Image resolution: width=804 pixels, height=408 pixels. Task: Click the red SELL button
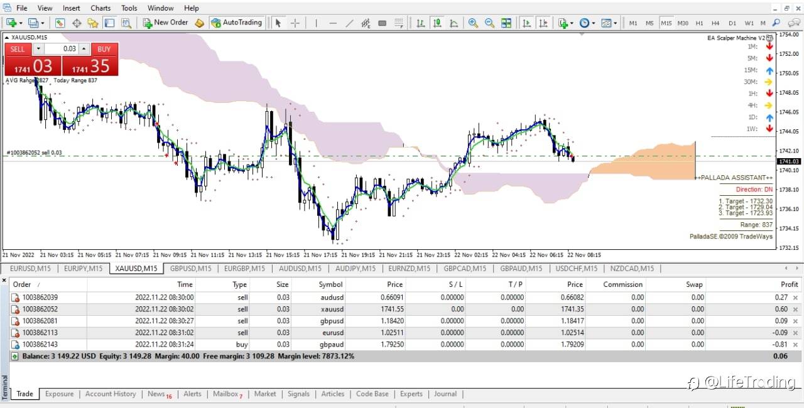coord(18,49)
